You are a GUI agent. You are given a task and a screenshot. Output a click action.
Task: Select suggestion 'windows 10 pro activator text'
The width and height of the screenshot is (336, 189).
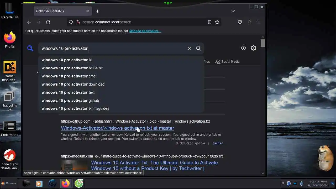121,92
